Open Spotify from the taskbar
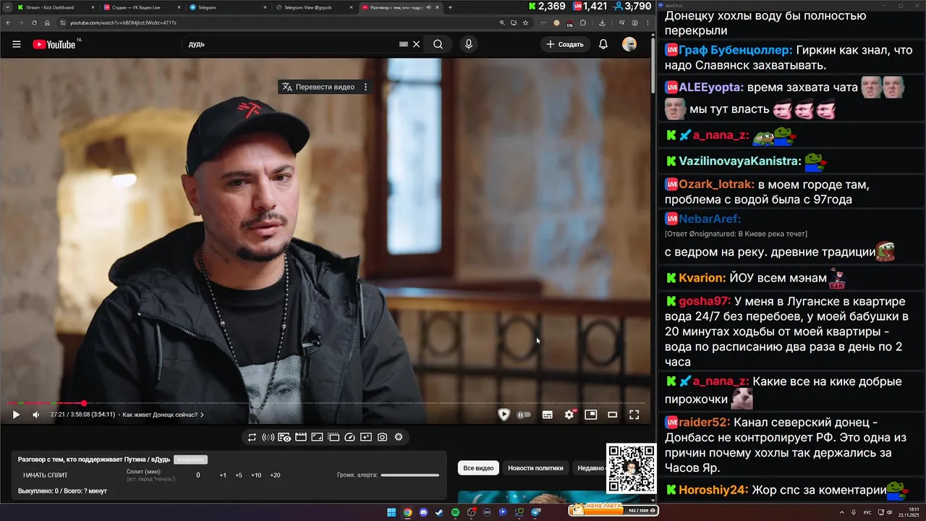The image size is (926, 521). coord(455,512)
